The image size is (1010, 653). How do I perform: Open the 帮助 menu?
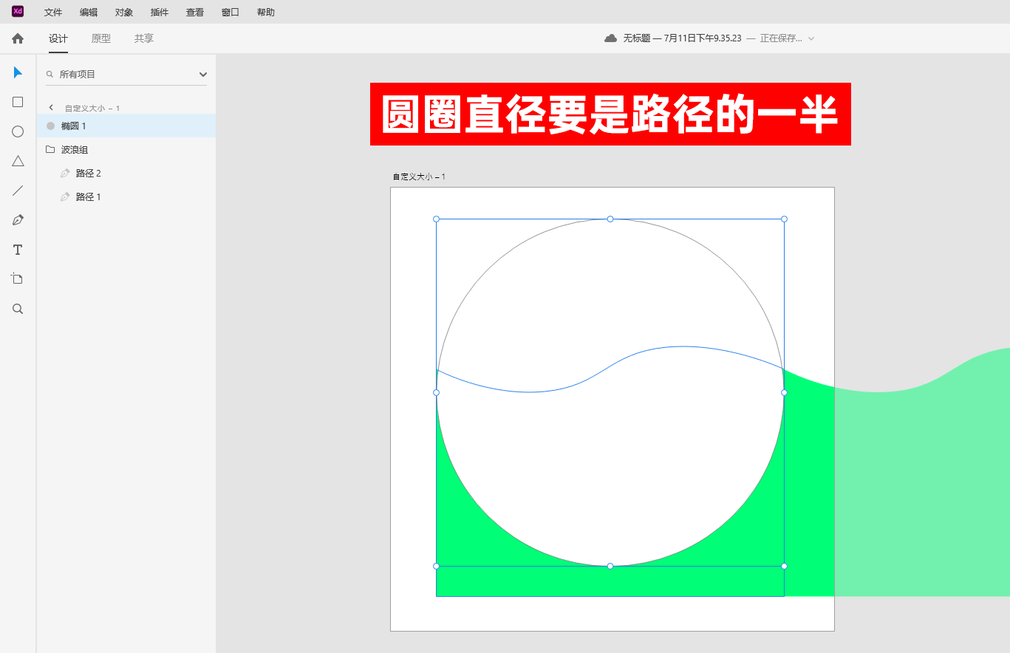coord(266,12)
